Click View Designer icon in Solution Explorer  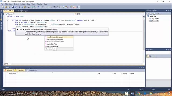pos(160,14)
